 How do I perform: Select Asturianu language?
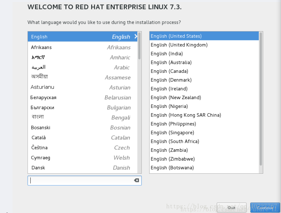(x=82, y=87)
